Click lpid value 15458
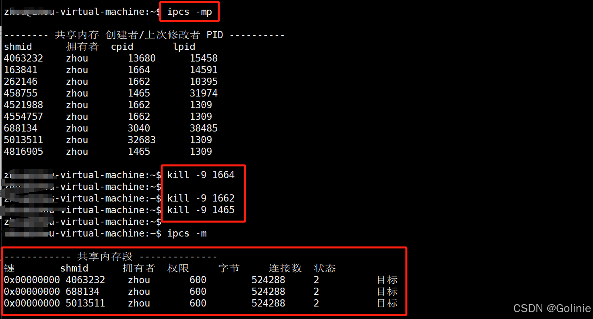This screenshot has width=593, height=319. pos(204,58)
